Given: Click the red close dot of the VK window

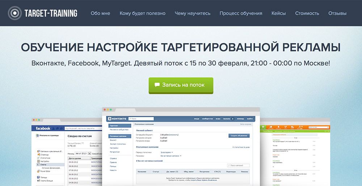Looking at the screenshot, I should click(104, 109).
